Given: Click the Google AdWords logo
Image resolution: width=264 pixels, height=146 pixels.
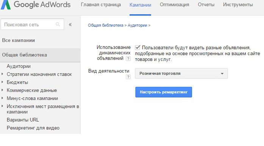Looking at the screenshot, I should tap(36, 5).
